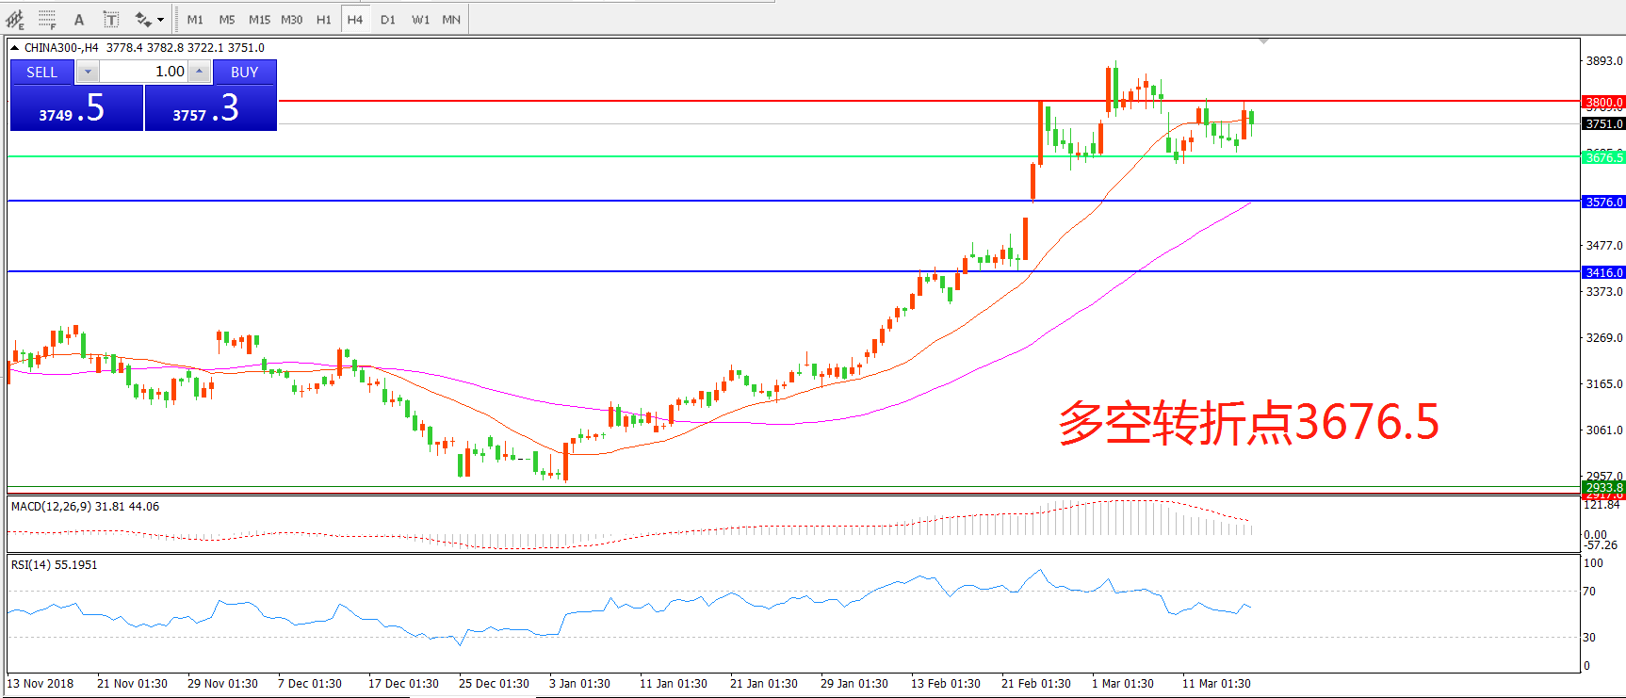This screenshot has height=698, width=1626.
Task: Click the volume field showing 1.00
Action: click(144, 72)
